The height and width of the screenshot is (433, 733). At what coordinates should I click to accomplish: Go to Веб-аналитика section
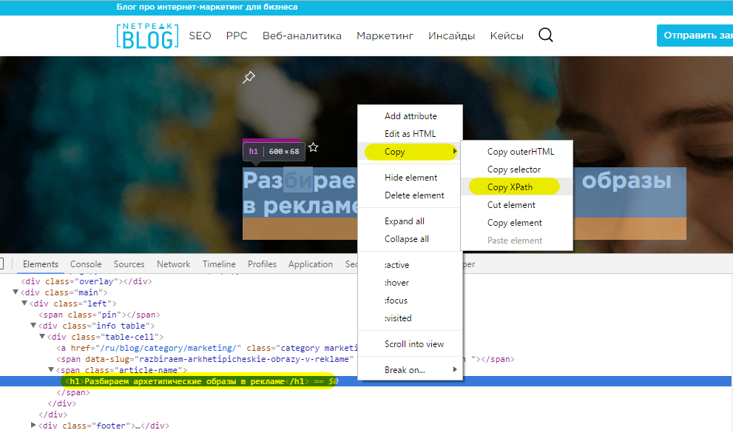(302, 36)
